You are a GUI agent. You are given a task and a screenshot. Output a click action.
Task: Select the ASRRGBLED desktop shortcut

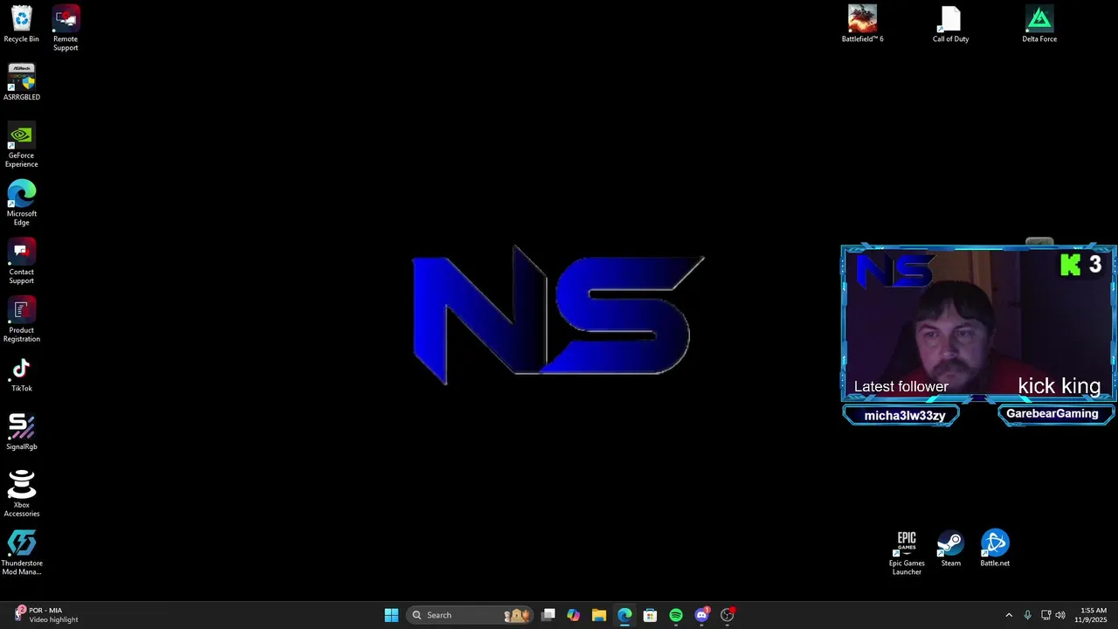click(21, 82)
